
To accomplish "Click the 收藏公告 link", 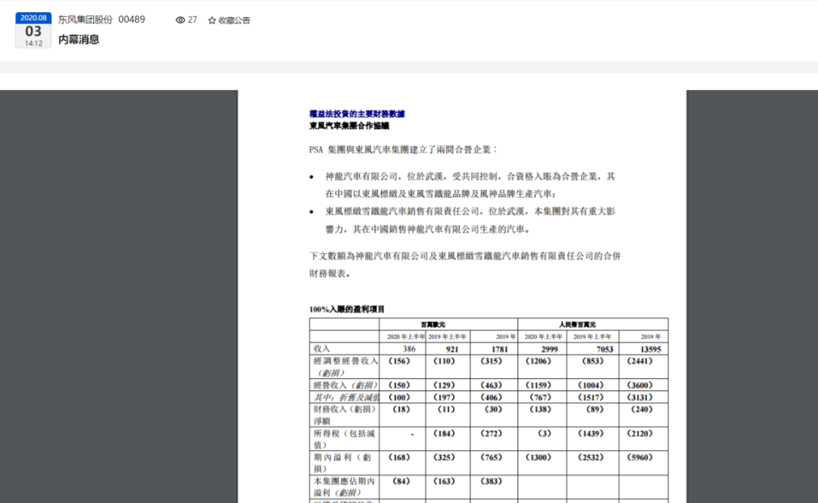I will point(234,20).
